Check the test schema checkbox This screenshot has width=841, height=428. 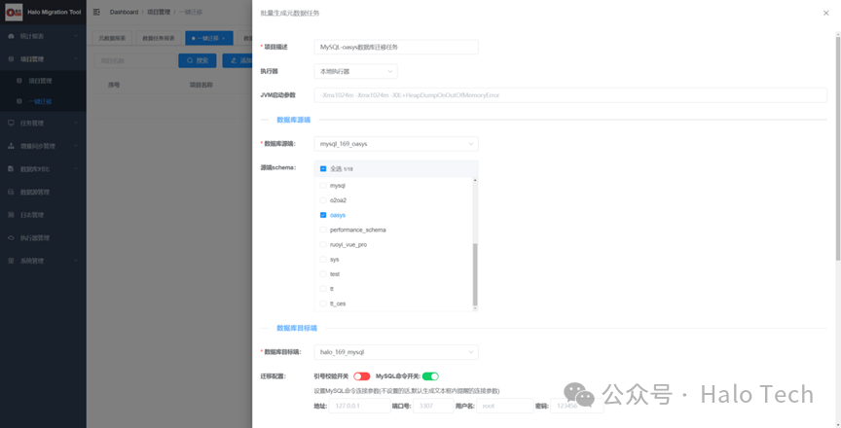[323, 273]
